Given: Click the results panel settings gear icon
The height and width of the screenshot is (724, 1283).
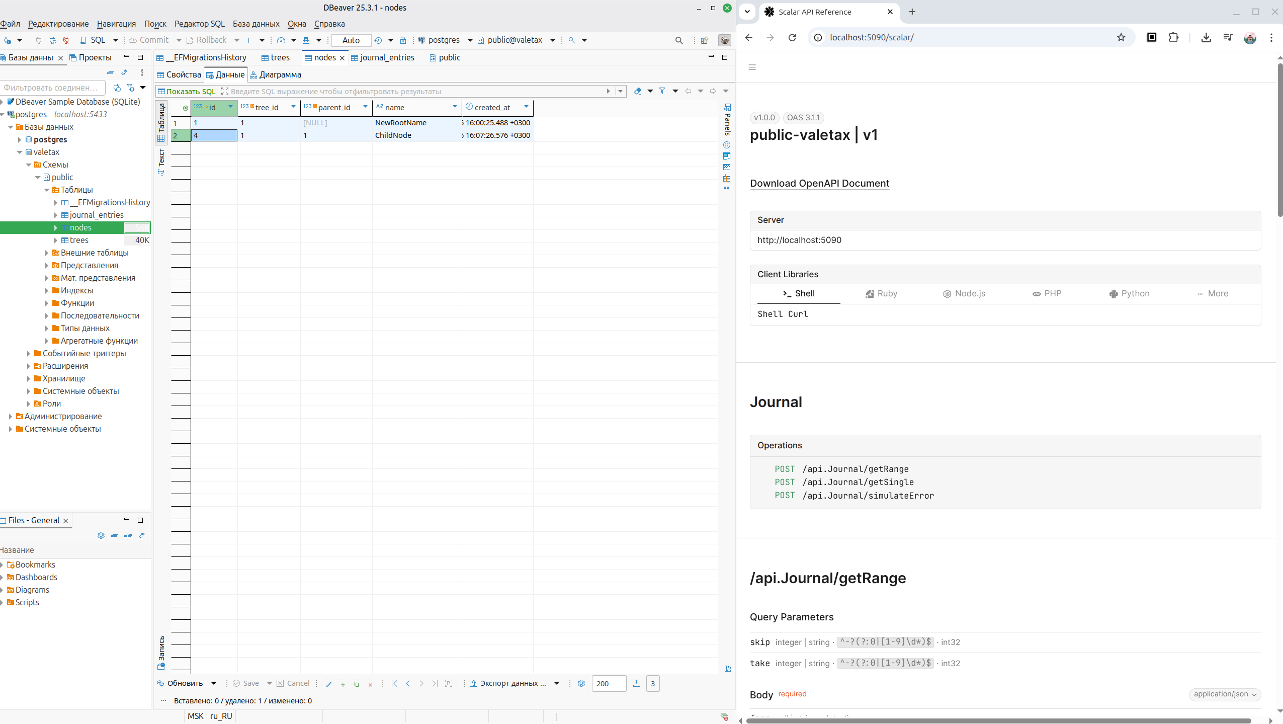Looking at the screenshot, I should tap(581, 683).
